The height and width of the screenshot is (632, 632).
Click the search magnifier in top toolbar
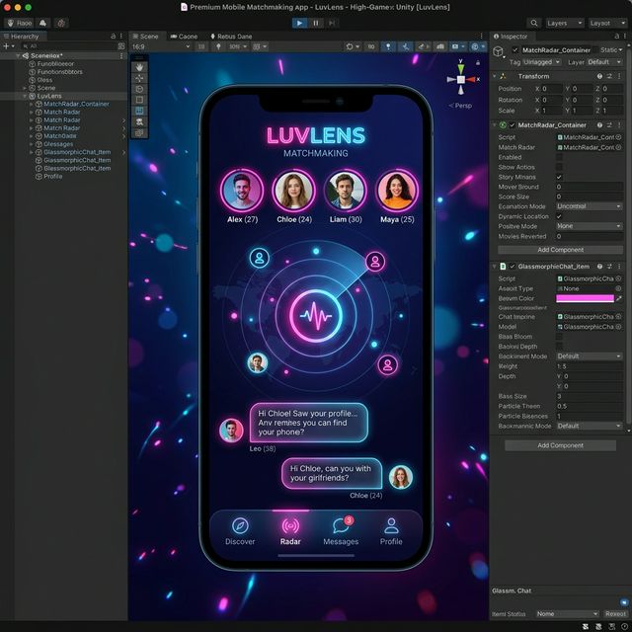point(533,23)
